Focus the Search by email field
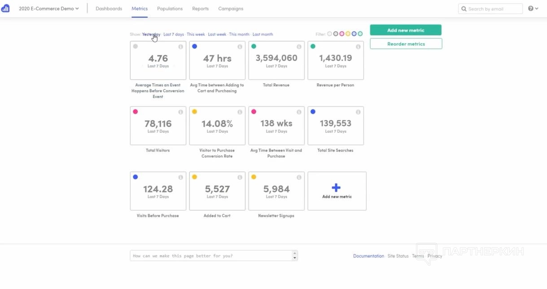This screenshot has width=547, height=289. tap(494, 9)
